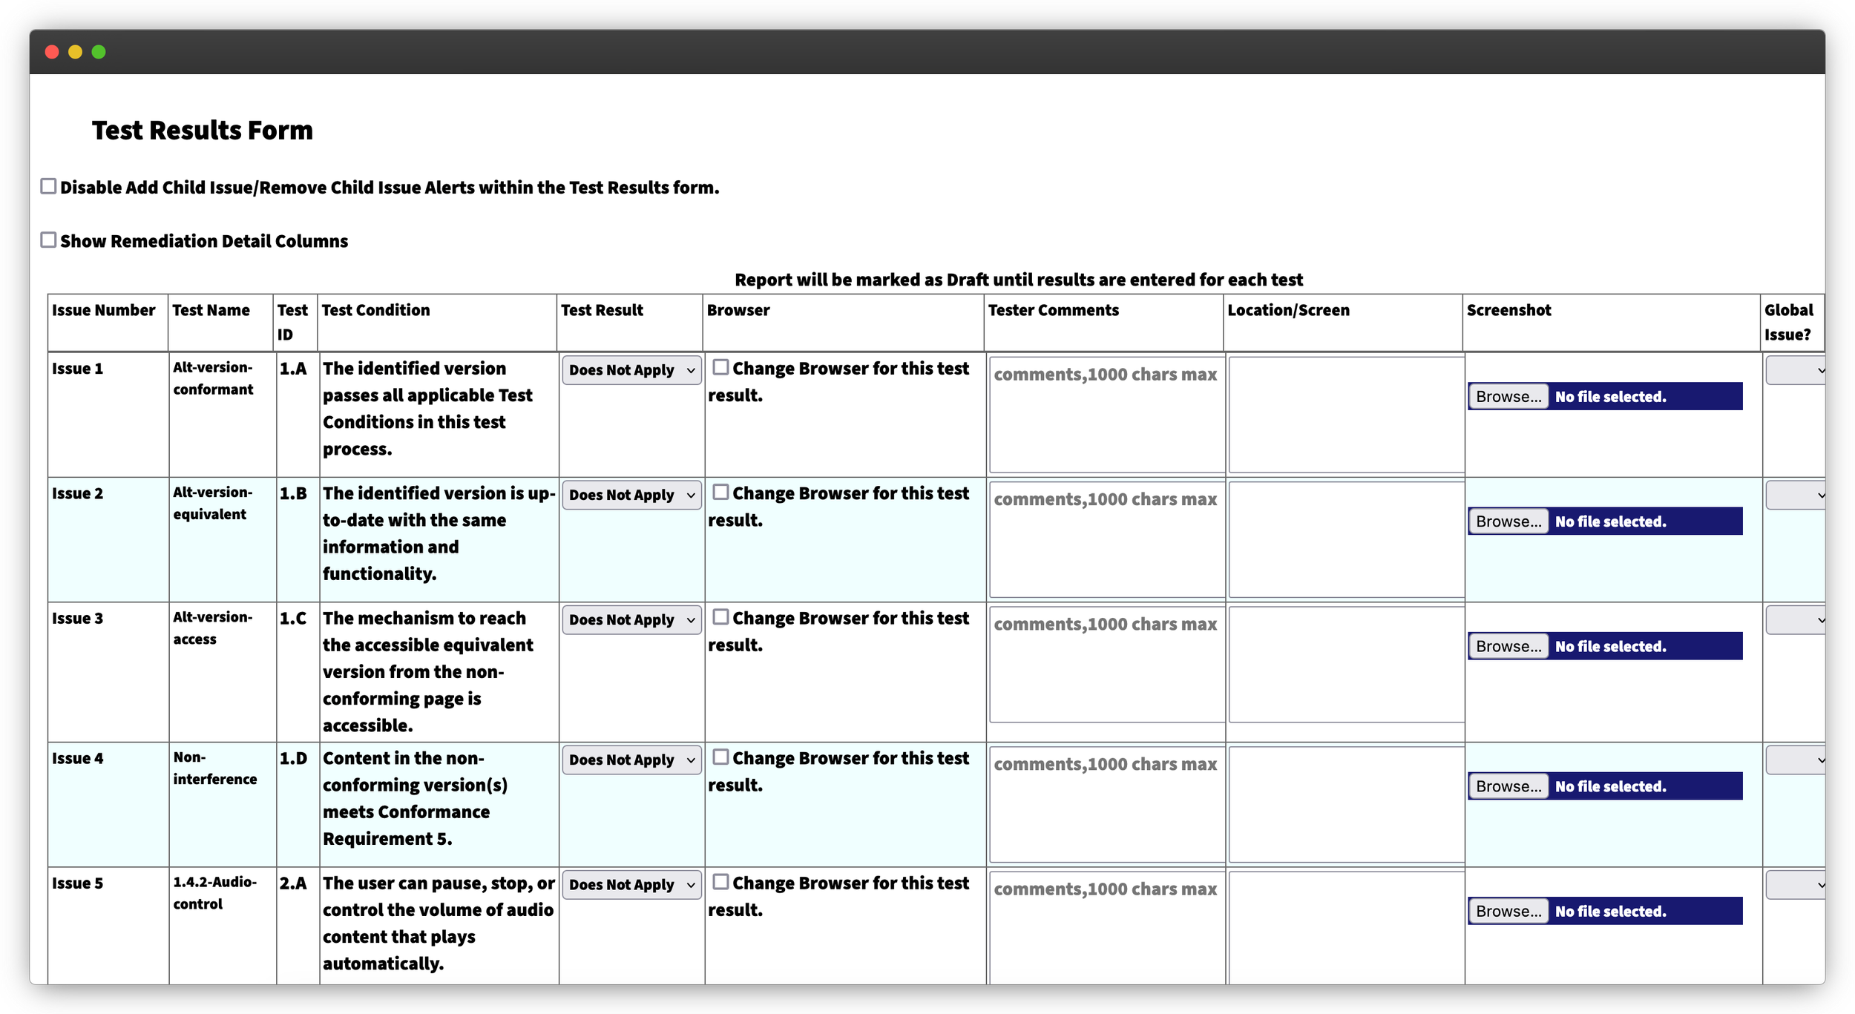
Task: Click the red close window button
Action: [x=52, y=52]
